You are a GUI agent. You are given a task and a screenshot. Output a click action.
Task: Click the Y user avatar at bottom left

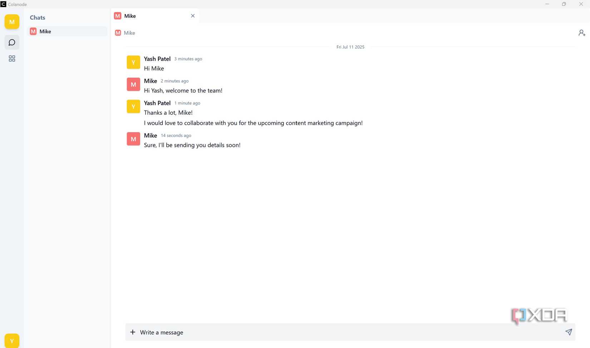pos(12,340)
